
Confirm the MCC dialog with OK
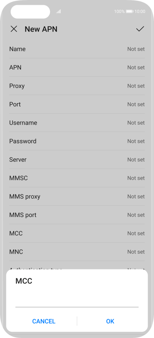(110, 321)
